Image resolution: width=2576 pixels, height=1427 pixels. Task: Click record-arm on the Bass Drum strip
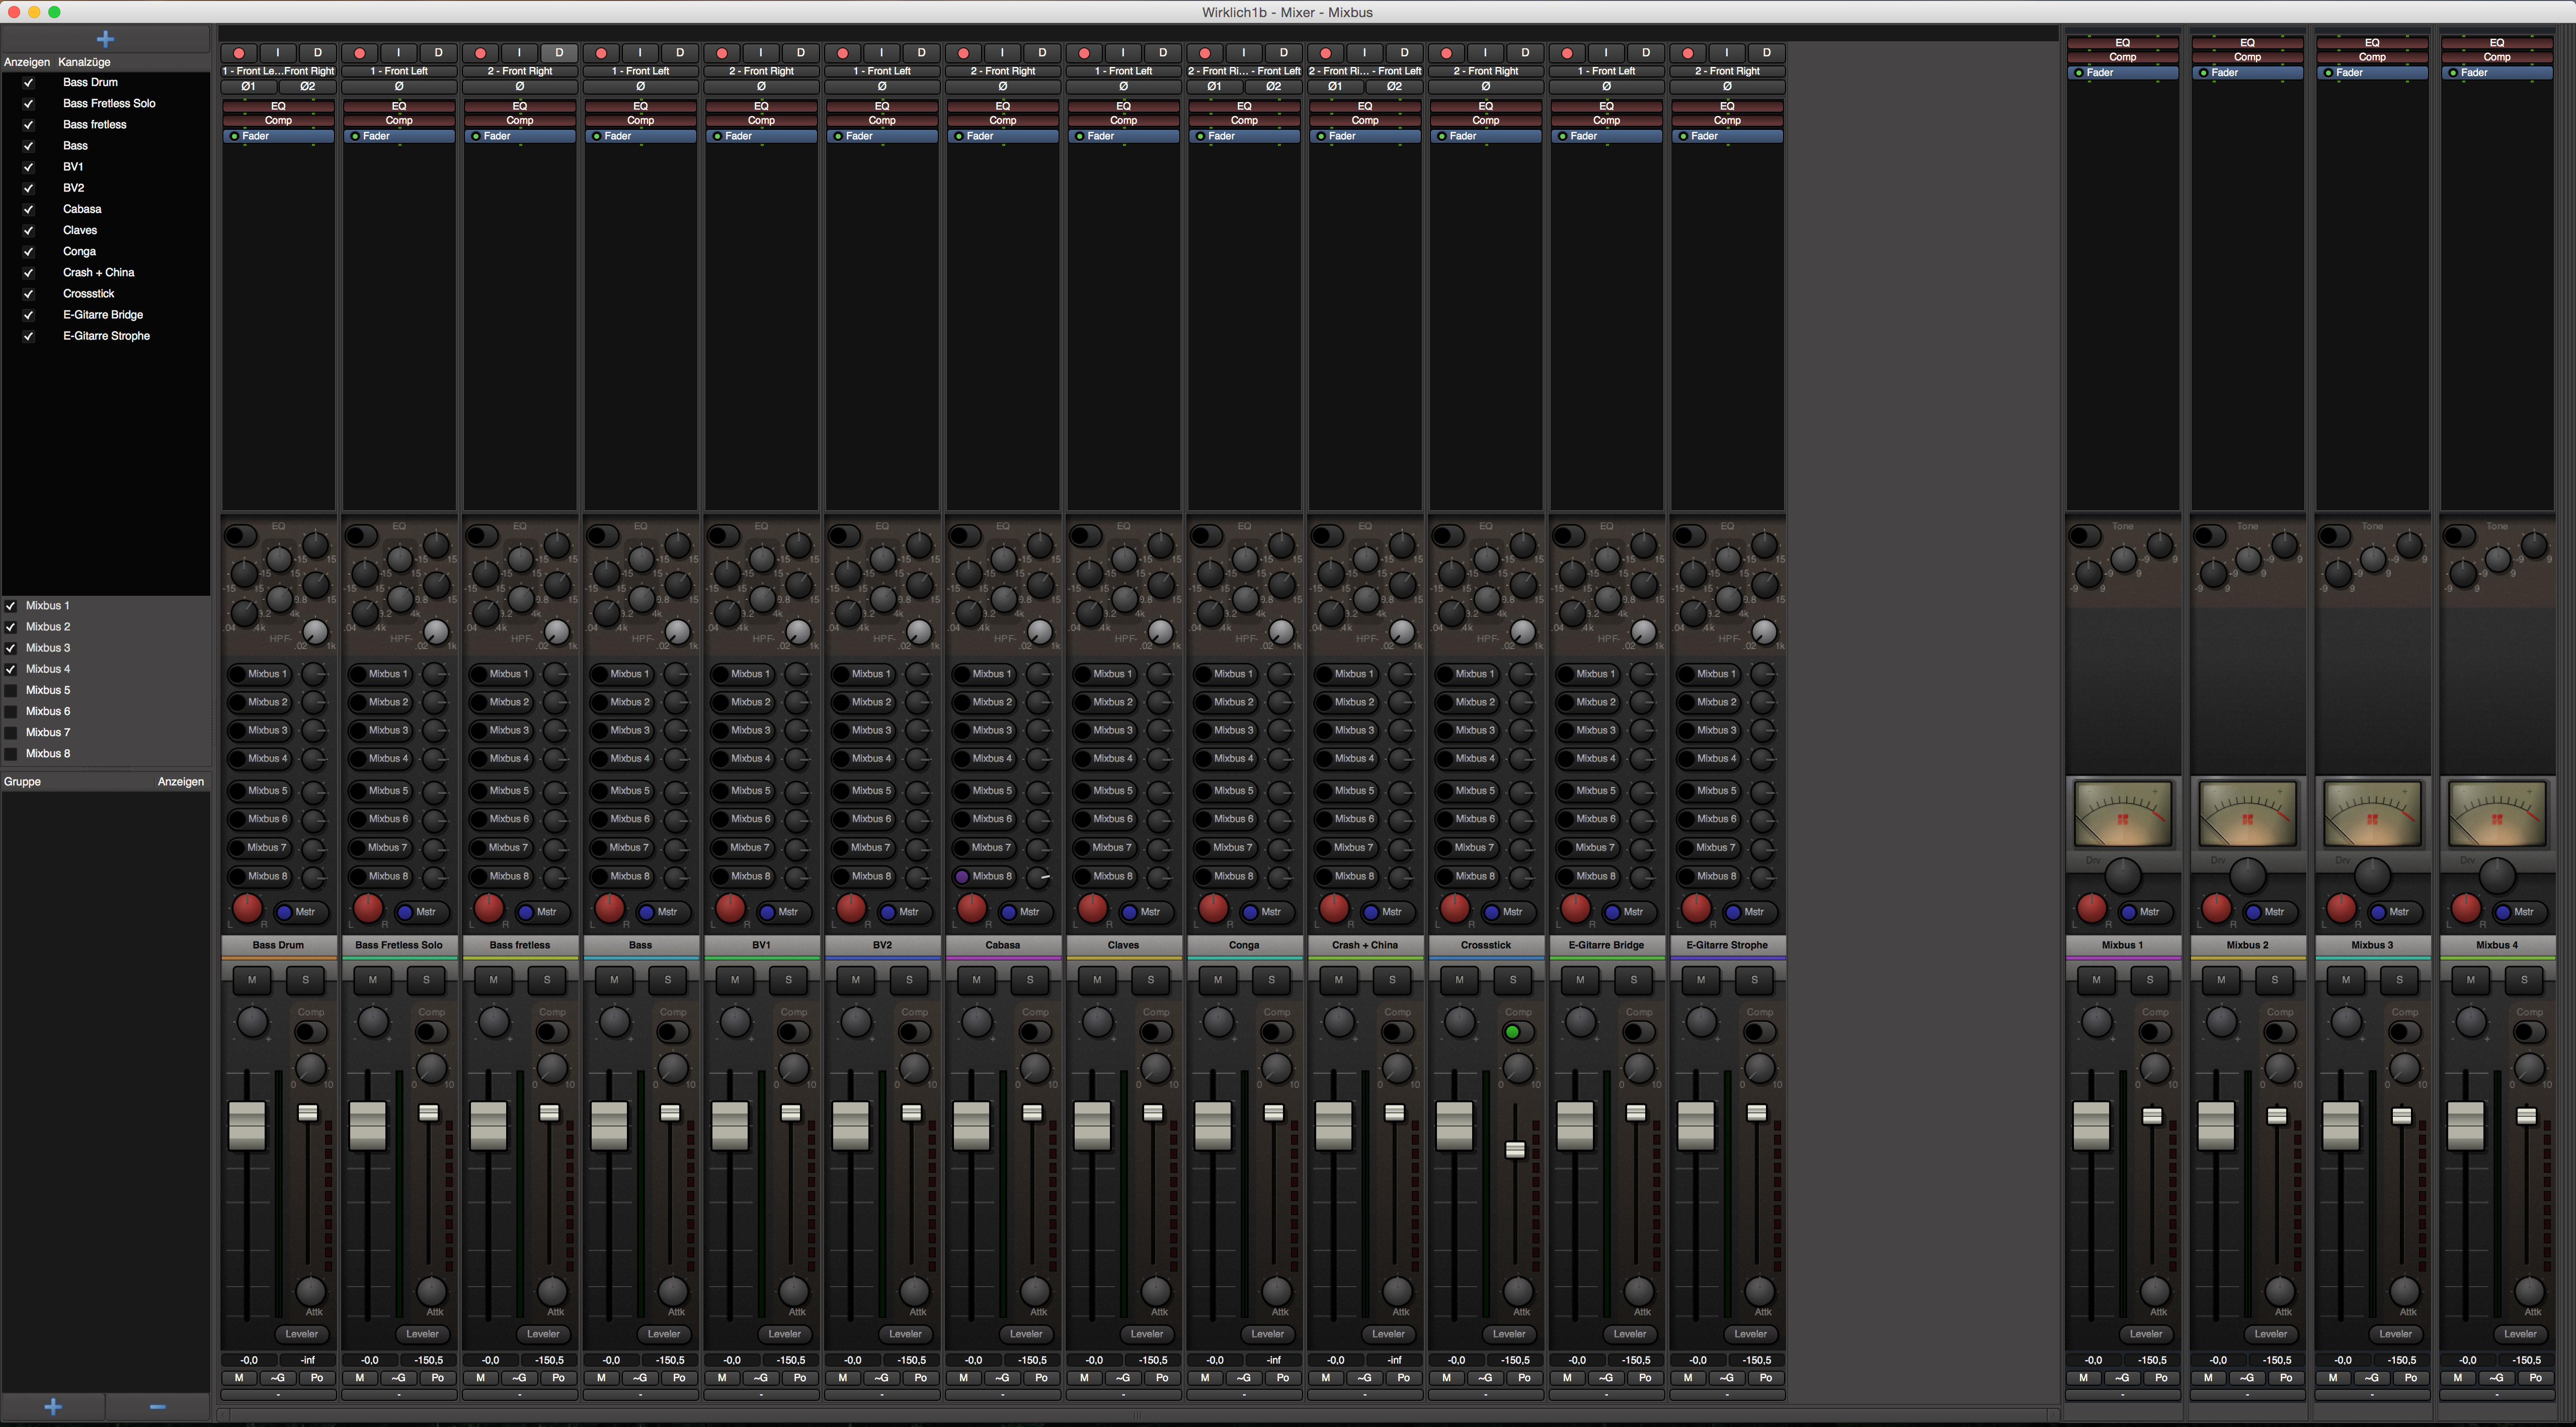[239, 53]
